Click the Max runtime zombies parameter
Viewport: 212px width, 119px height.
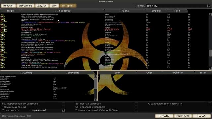47,91
